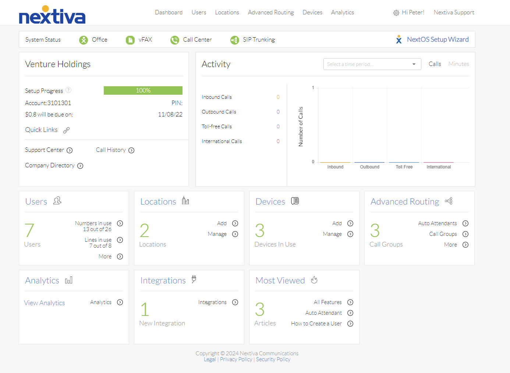
Task: Open Company Directory arrow icon
Action: tap(80, 166)
